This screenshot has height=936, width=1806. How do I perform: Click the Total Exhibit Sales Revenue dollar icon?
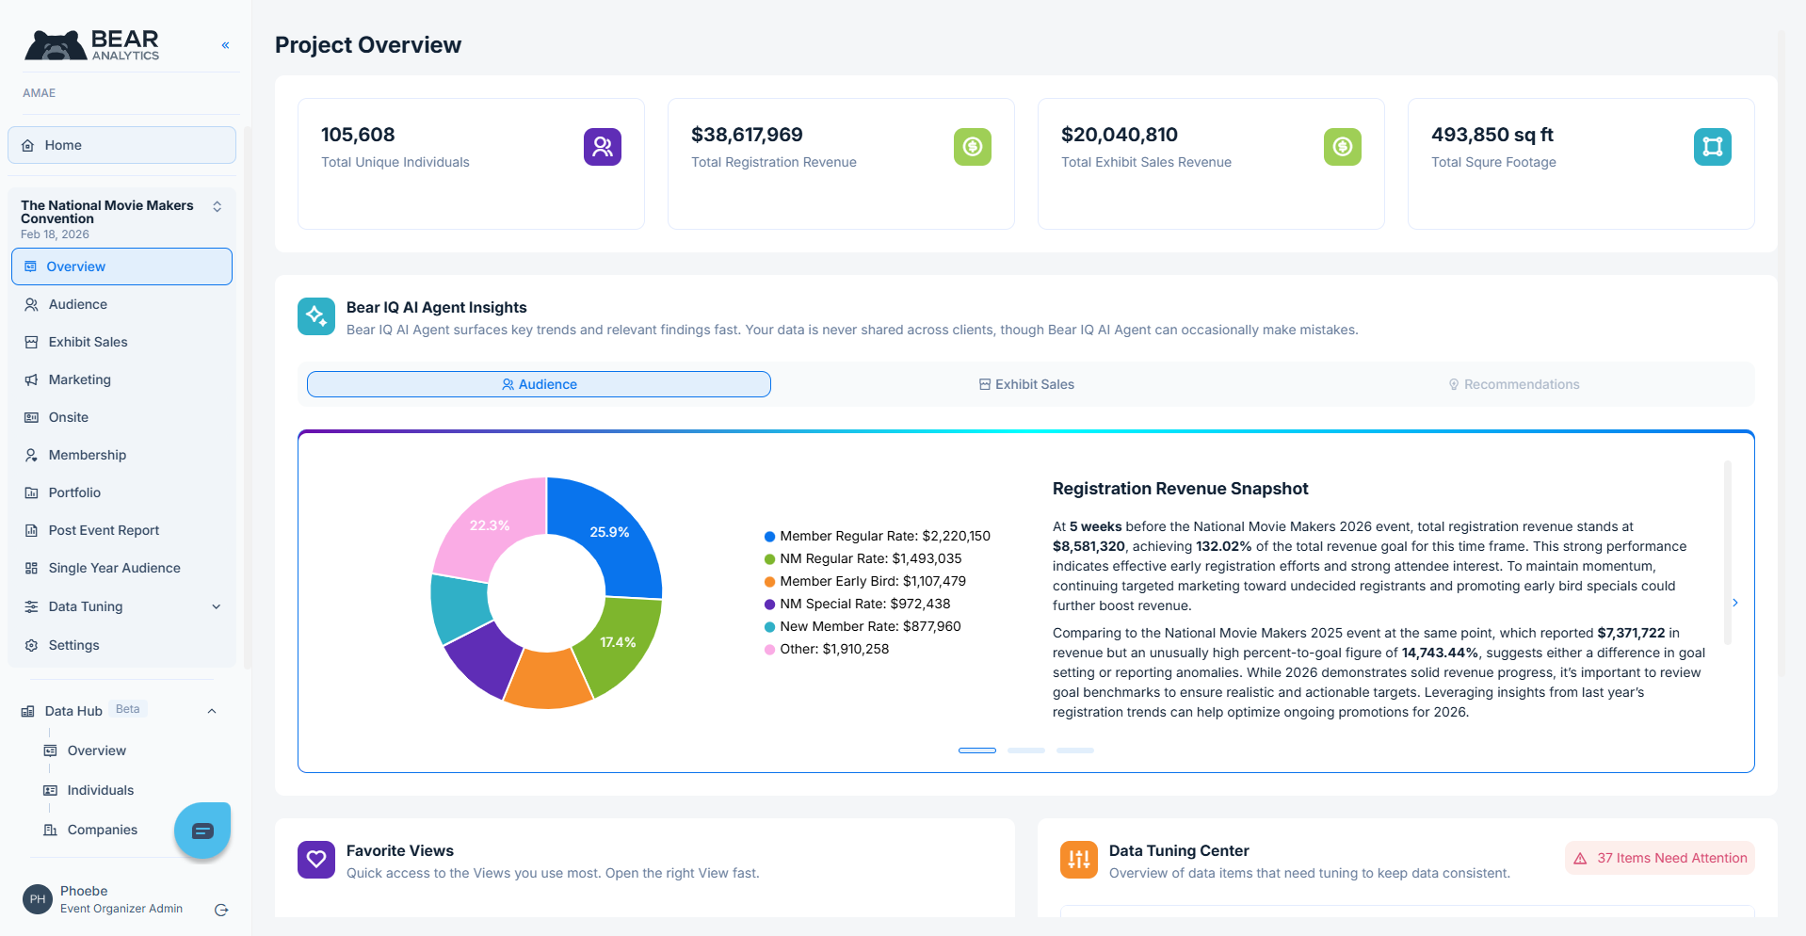[1343, 147]
